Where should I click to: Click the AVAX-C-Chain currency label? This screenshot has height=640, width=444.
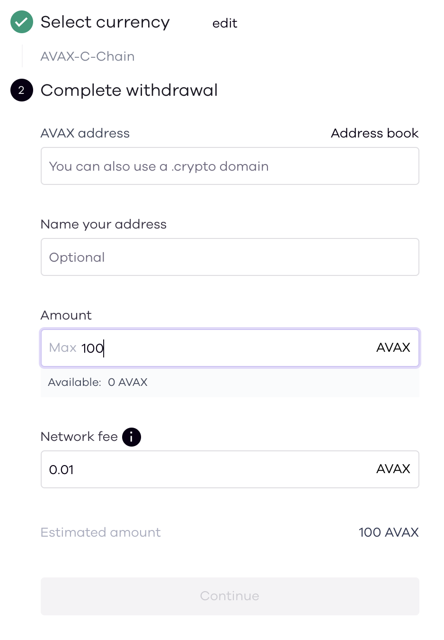[88, 56]
